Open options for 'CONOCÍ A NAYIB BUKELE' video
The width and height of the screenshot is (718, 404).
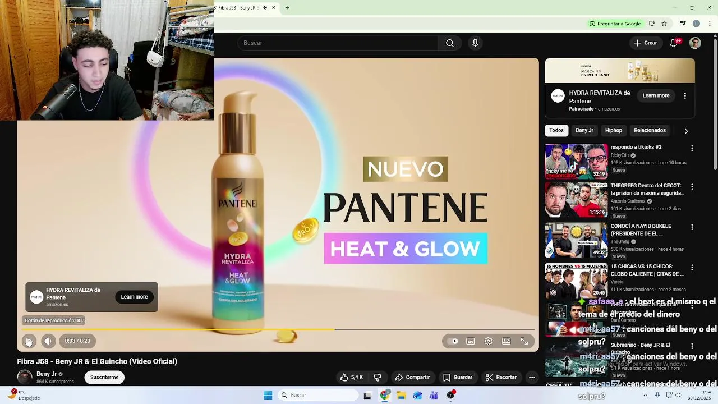coord(692,227)
